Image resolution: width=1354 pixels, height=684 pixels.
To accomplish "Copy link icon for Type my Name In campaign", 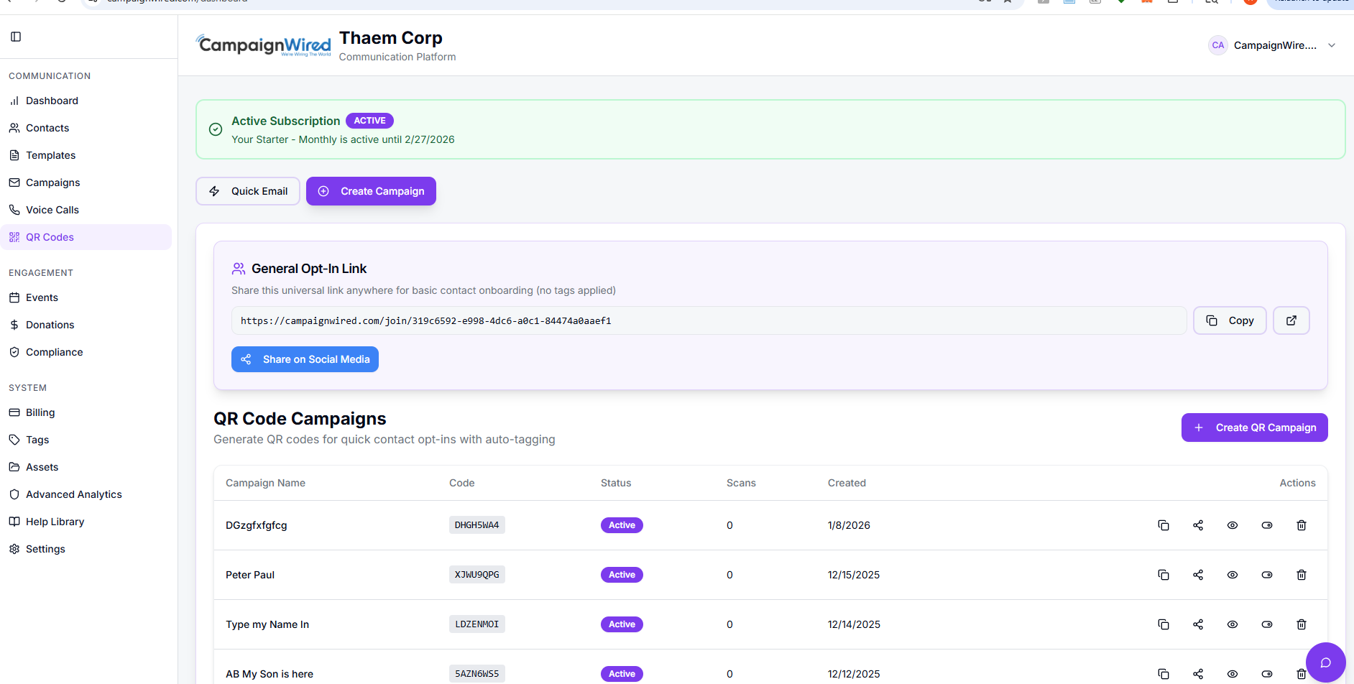I will [1164, 624].
